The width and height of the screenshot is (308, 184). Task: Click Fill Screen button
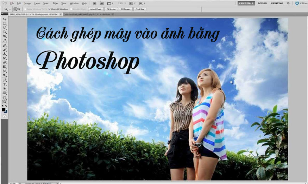(126, 9)
